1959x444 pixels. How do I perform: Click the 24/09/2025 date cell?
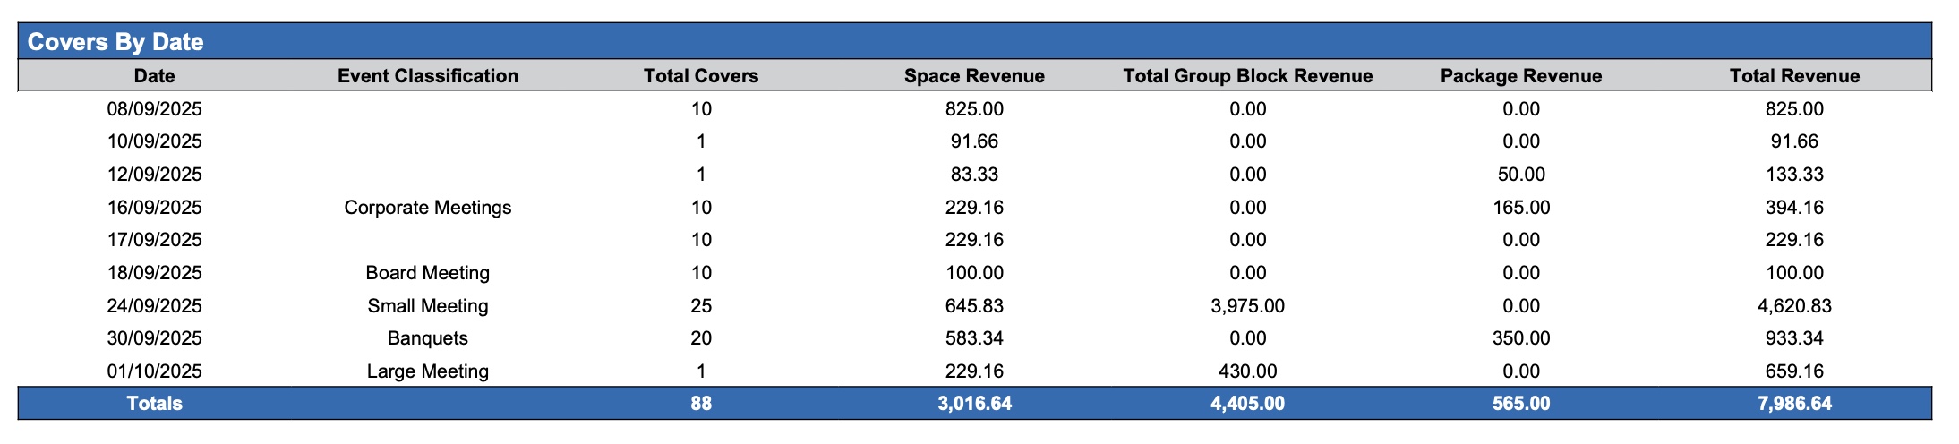coord(154,306)
